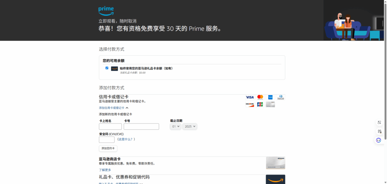Open the expiration year dropdown showing 2025
The image size is (387, 184).
click(190, 126)
